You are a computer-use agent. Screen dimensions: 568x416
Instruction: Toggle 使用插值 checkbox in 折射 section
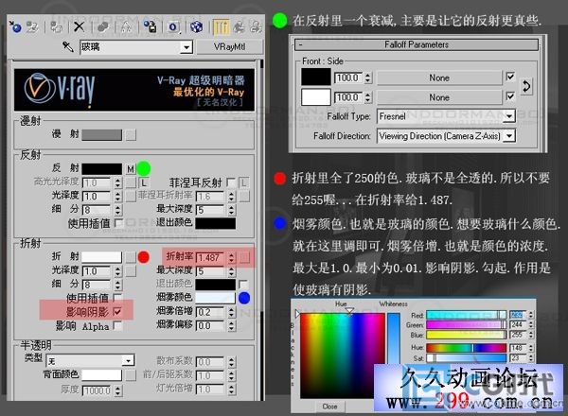(117, 298)
